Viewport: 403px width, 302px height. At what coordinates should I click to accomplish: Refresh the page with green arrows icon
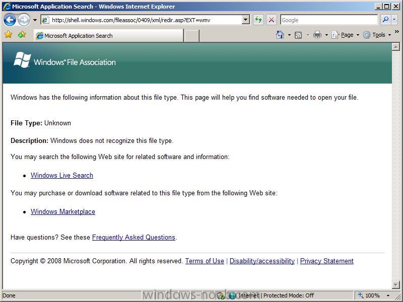click(x=258, y=20)
